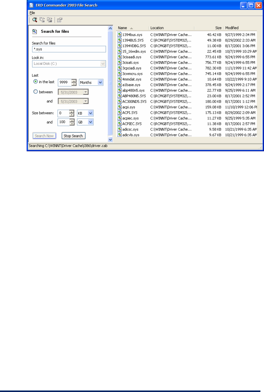Click the maximum size field showing 100
Screen dimensions: 264x392
click(63, 122)
